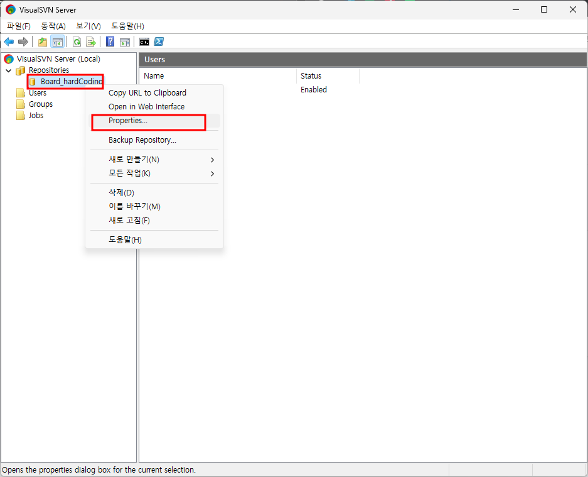
Task: Click the VisualSVN logo in title bar
Action: (x=11, y=10)
